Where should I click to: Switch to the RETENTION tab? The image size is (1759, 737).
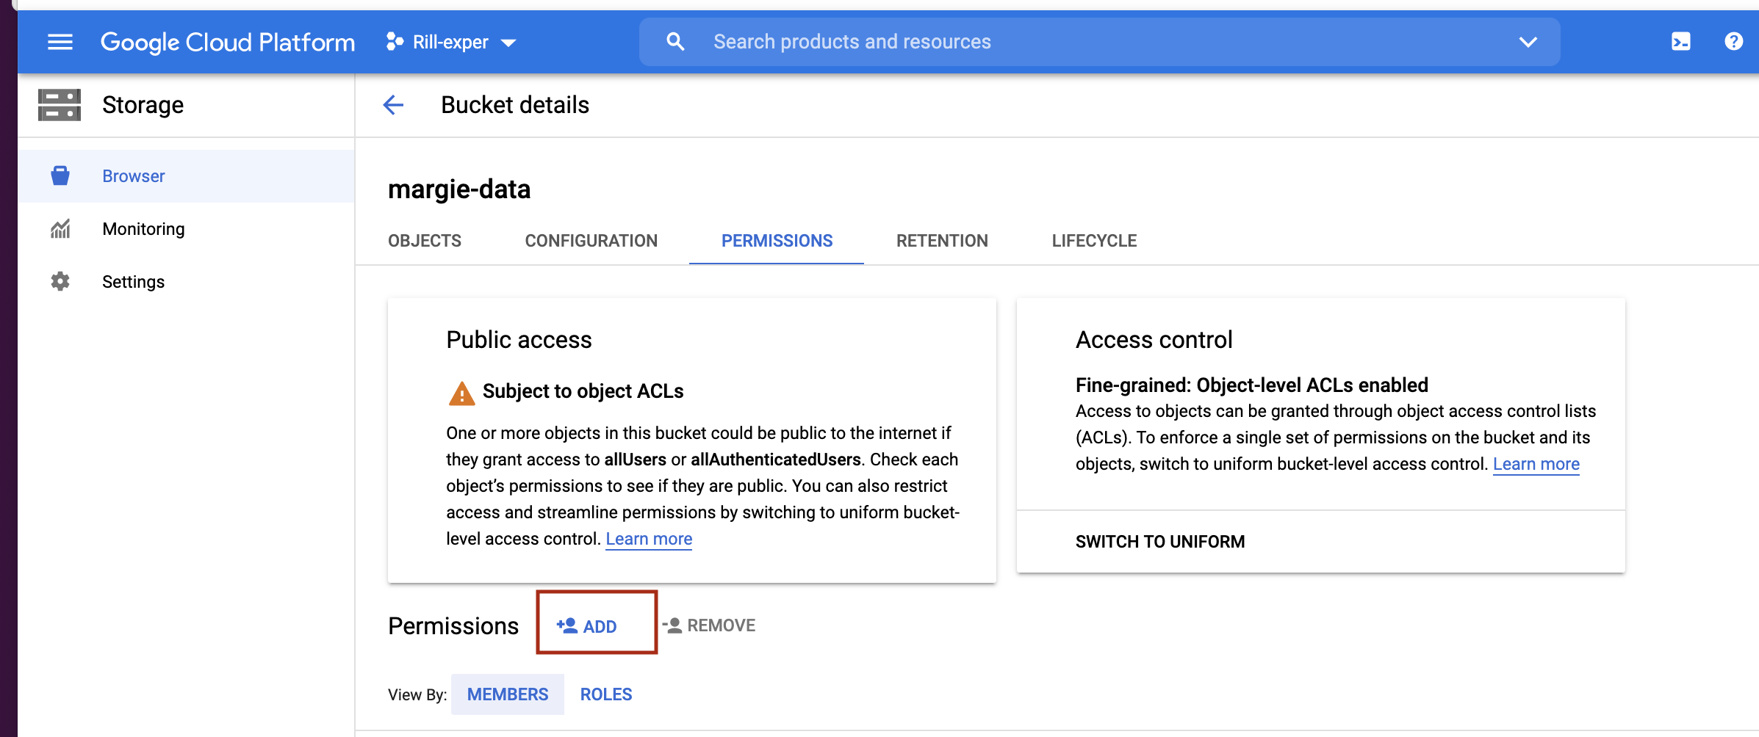pyautogui.click(x=942, y=241)
